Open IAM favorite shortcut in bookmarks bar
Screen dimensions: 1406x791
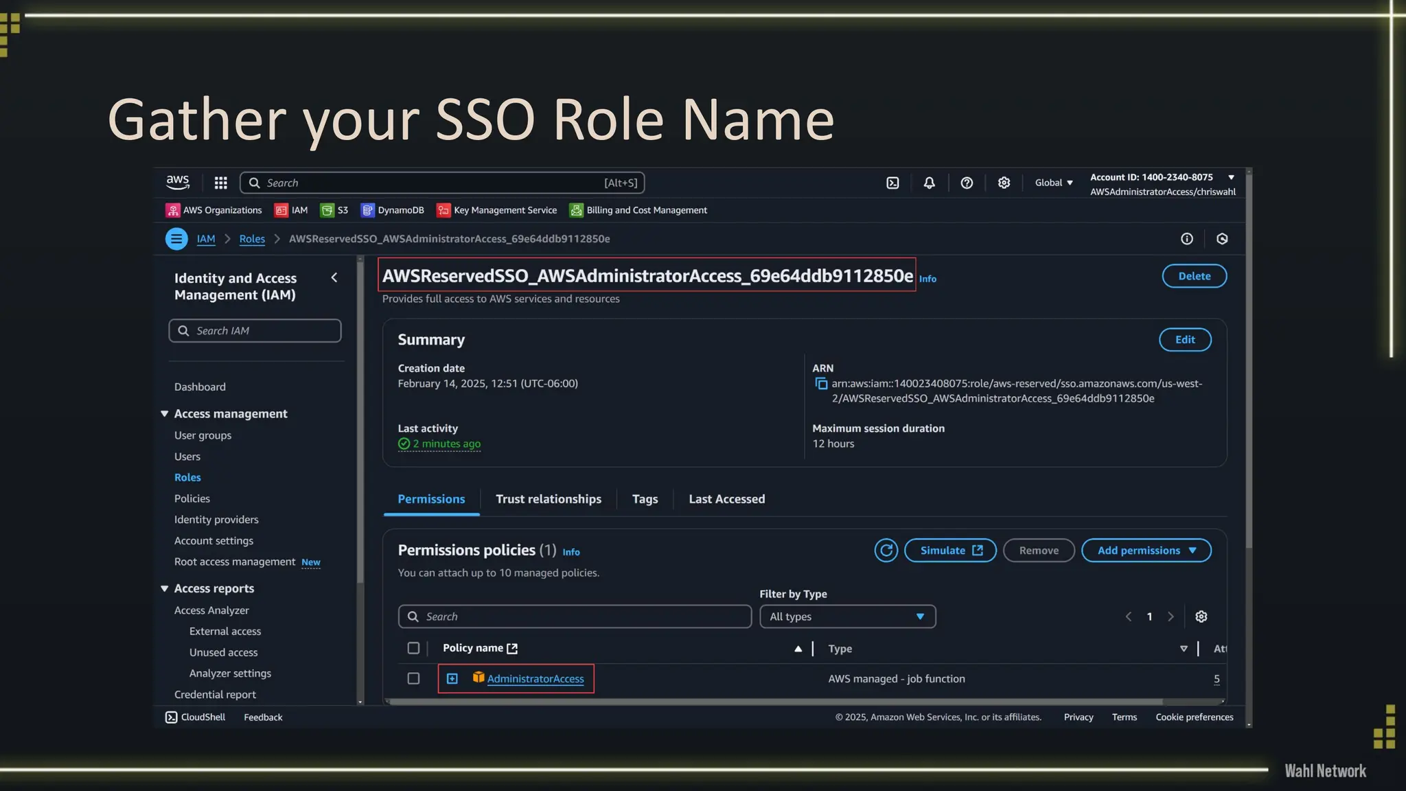[291, 210]
